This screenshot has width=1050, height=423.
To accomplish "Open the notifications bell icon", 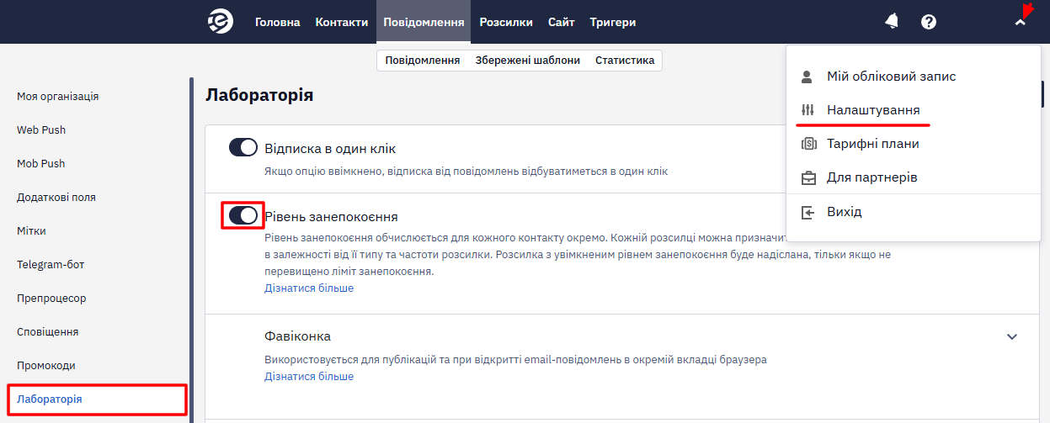I will point(892,22).
